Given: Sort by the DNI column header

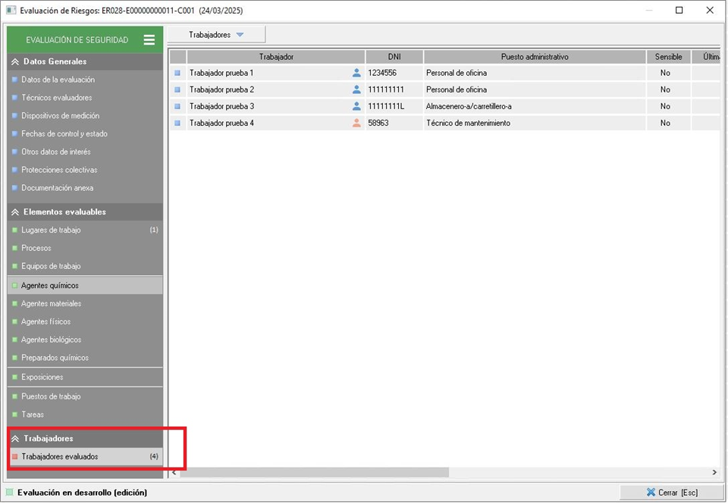Looking at the screenshot, I should pyautogui.click(x=394, y=57).
